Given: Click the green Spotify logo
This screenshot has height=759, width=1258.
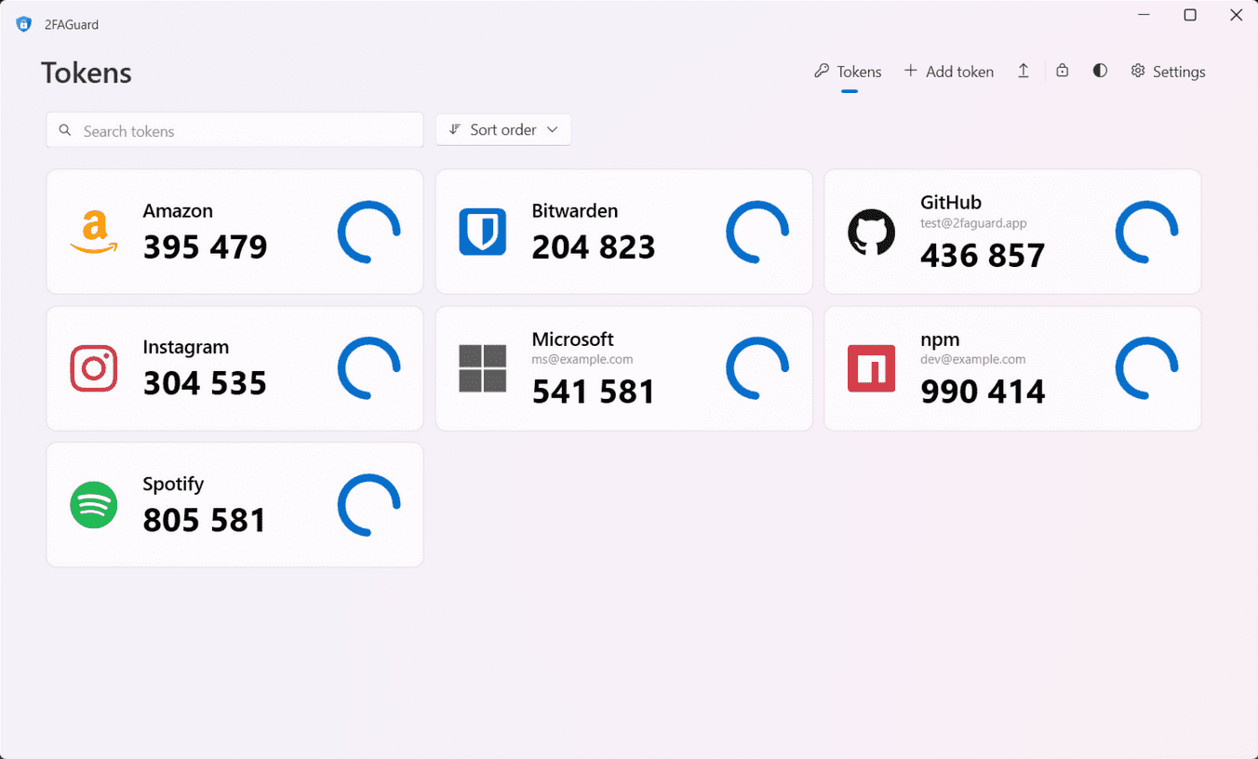Looking at the screenshot, I should (94, 505).
